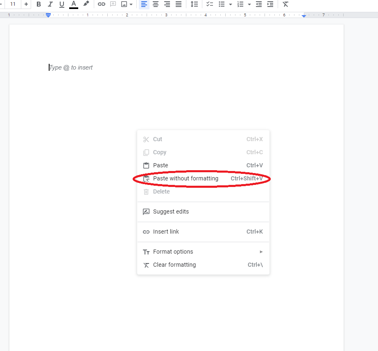Screen dimensions: 378x351
Task: Choose Paste without formatting
Action: [203, 178]
